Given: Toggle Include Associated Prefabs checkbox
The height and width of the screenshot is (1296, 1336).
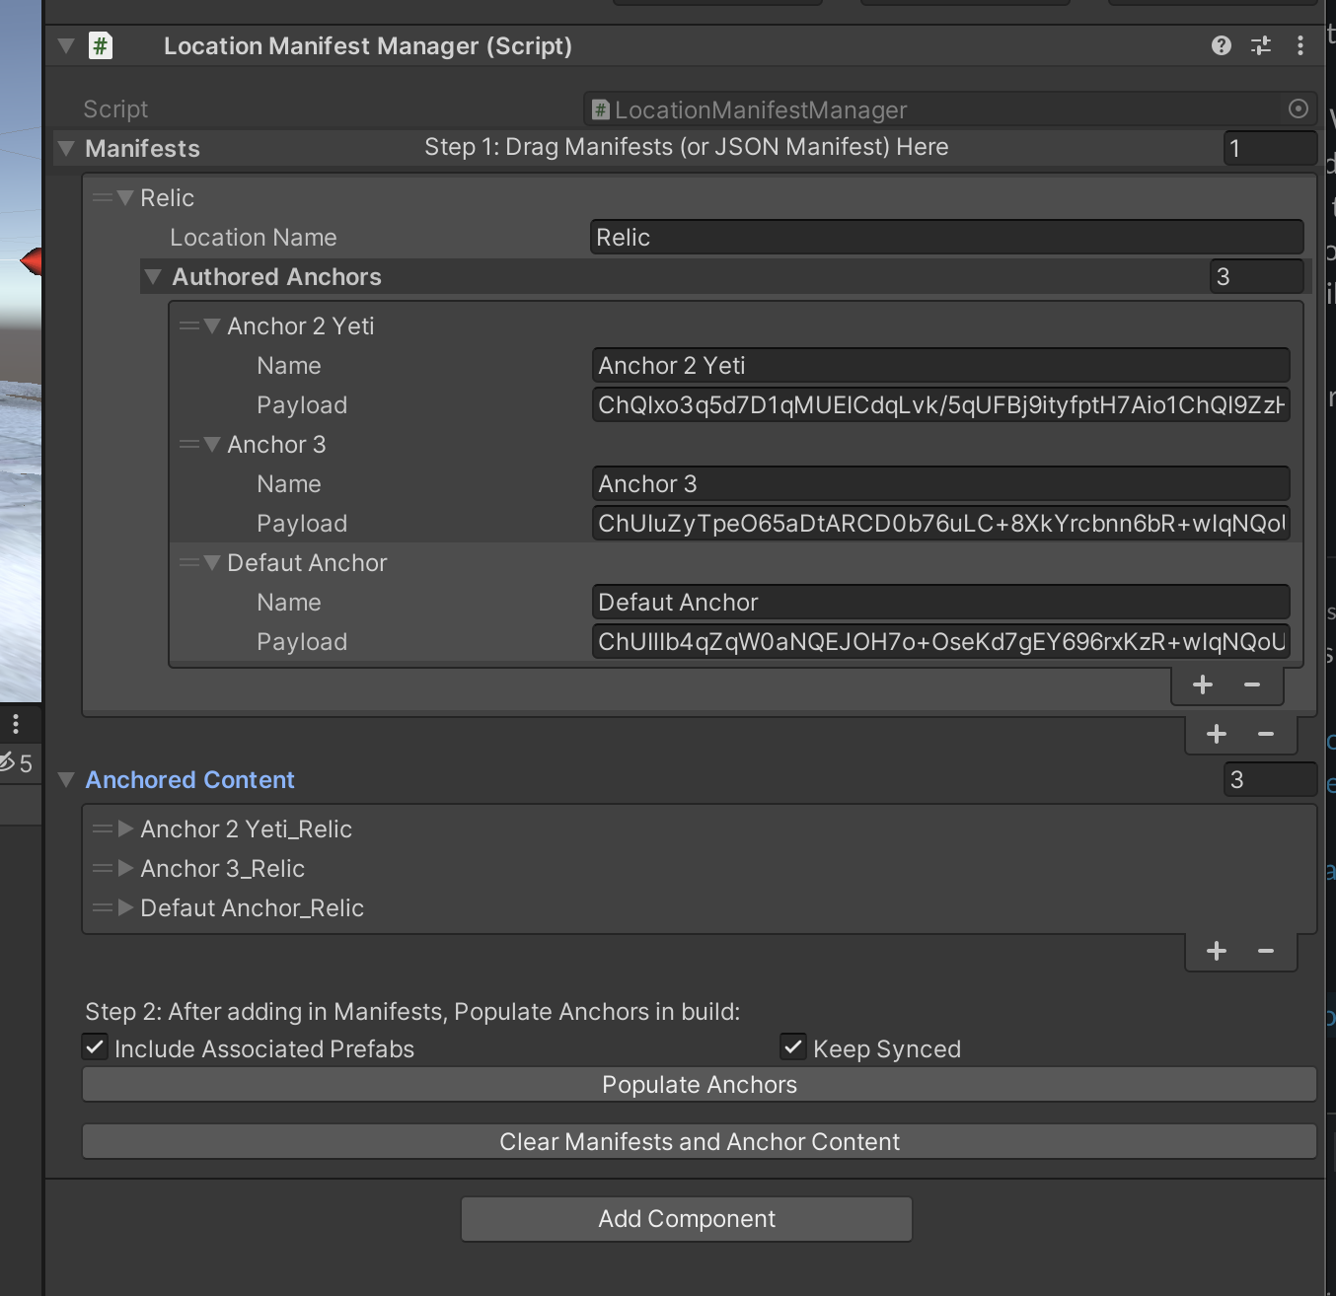Looking at the screenshot, I should pyautogui.click(x=96, y=1046).
